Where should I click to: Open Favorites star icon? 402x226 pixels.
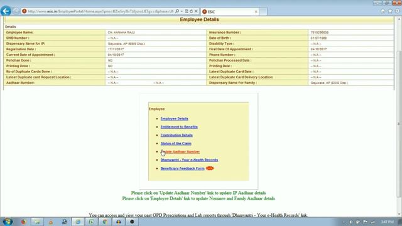[x=390, y=11]
